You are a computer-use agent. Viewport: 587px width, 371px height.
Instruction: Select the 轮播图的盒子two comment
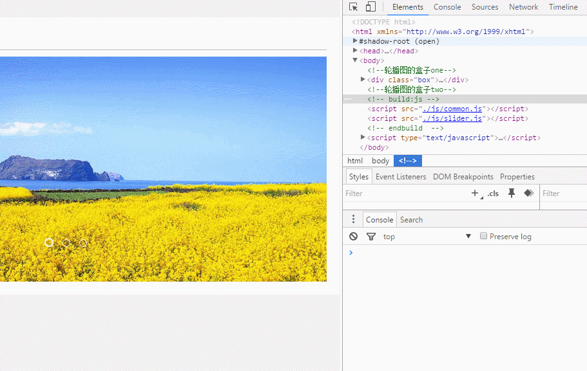coord(412,89)
